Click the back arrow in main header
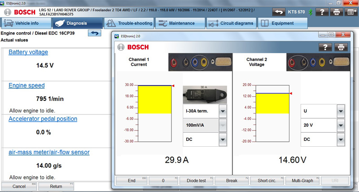The height and width of the screenshot is (192, 359). coord(279,12)
